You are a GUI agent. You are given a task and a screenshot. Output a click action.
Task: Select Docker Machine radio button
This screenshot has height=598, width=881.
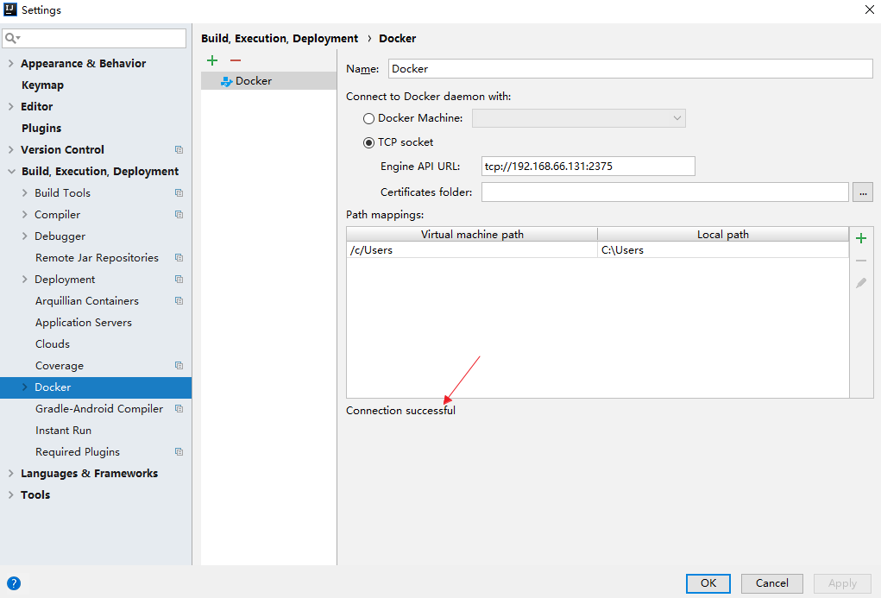[368, 118]
